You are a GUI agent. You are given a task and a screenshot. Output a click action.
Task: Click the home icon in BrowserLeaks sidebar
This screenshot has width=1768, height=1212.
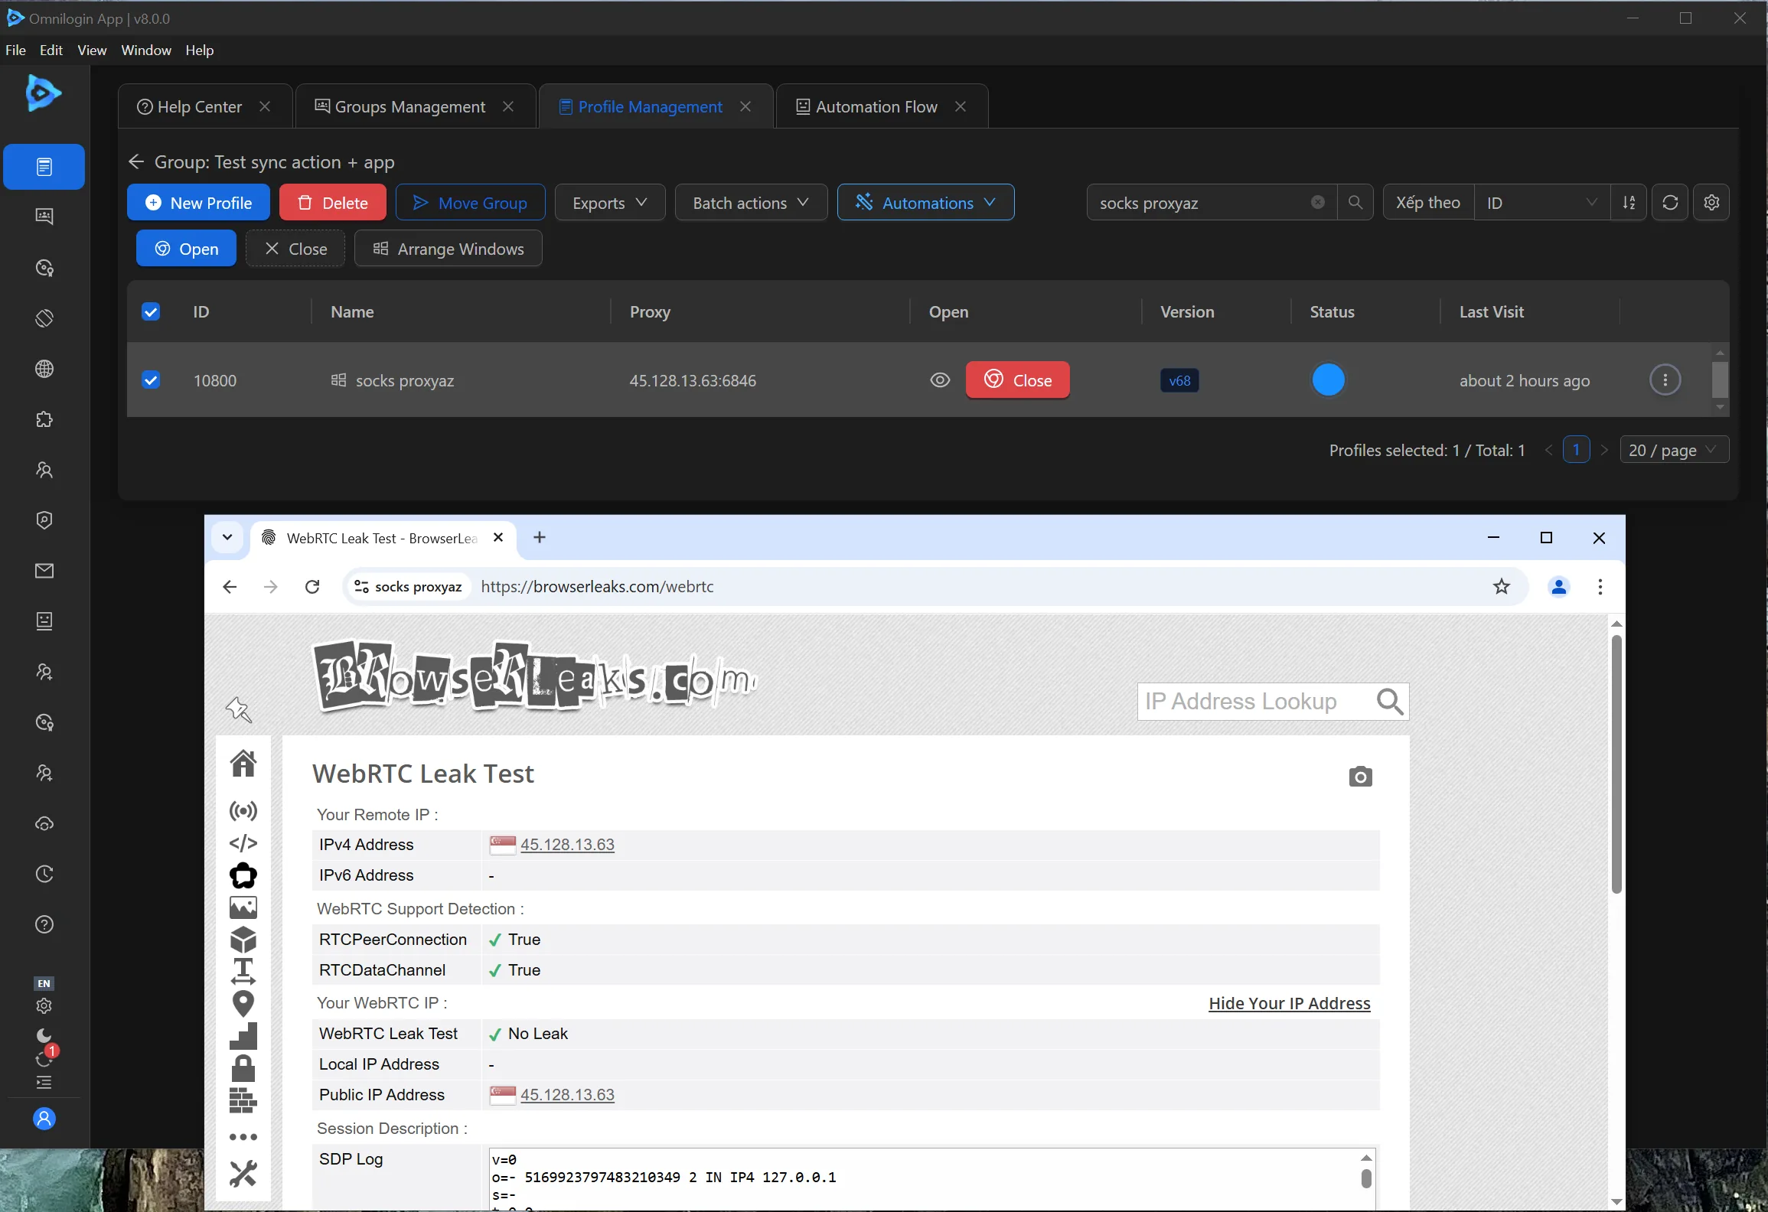coord(243,763)
